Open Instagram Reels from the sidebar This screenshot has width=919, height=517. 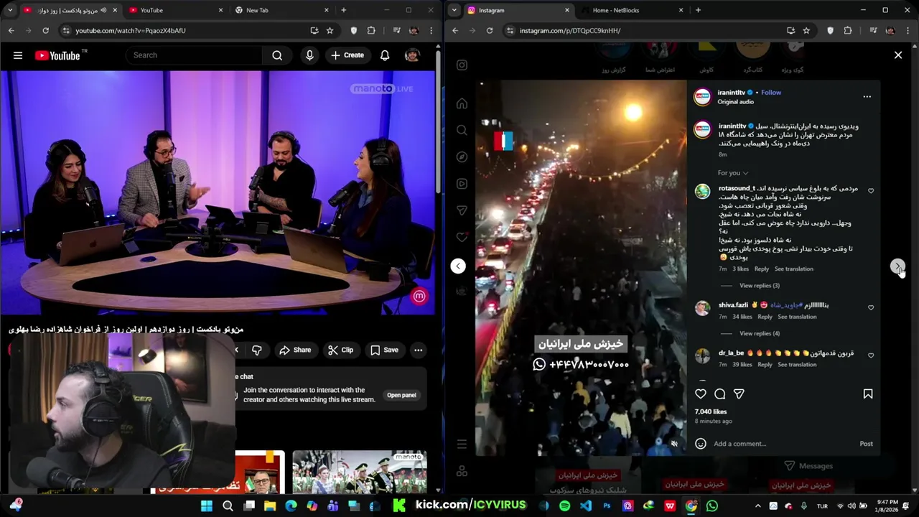(462, 183)
